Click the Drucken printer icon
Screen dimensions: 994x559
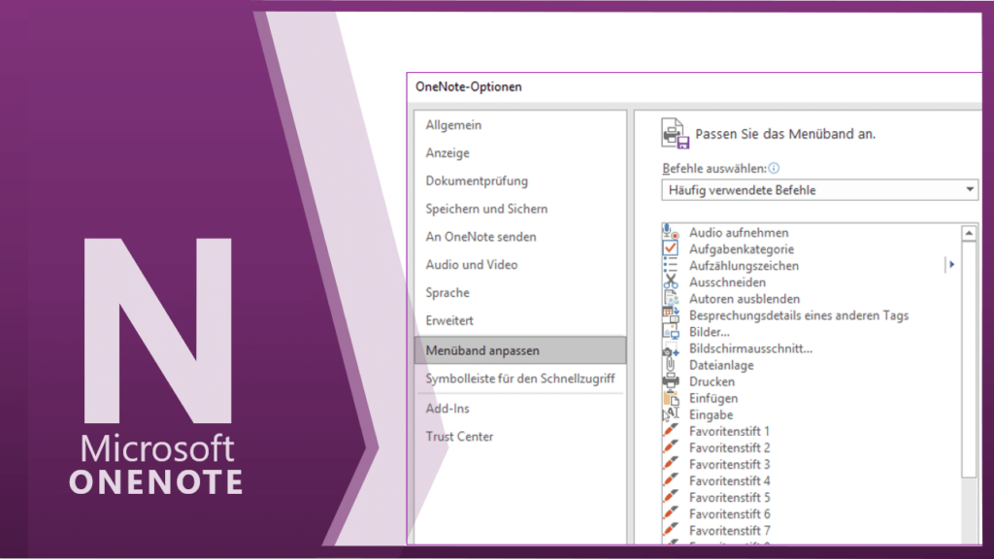point(671,381)
